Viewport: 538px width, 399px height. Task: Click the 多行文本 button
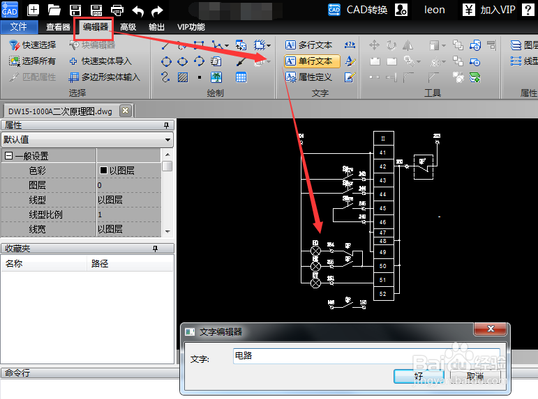pos(309,45)
